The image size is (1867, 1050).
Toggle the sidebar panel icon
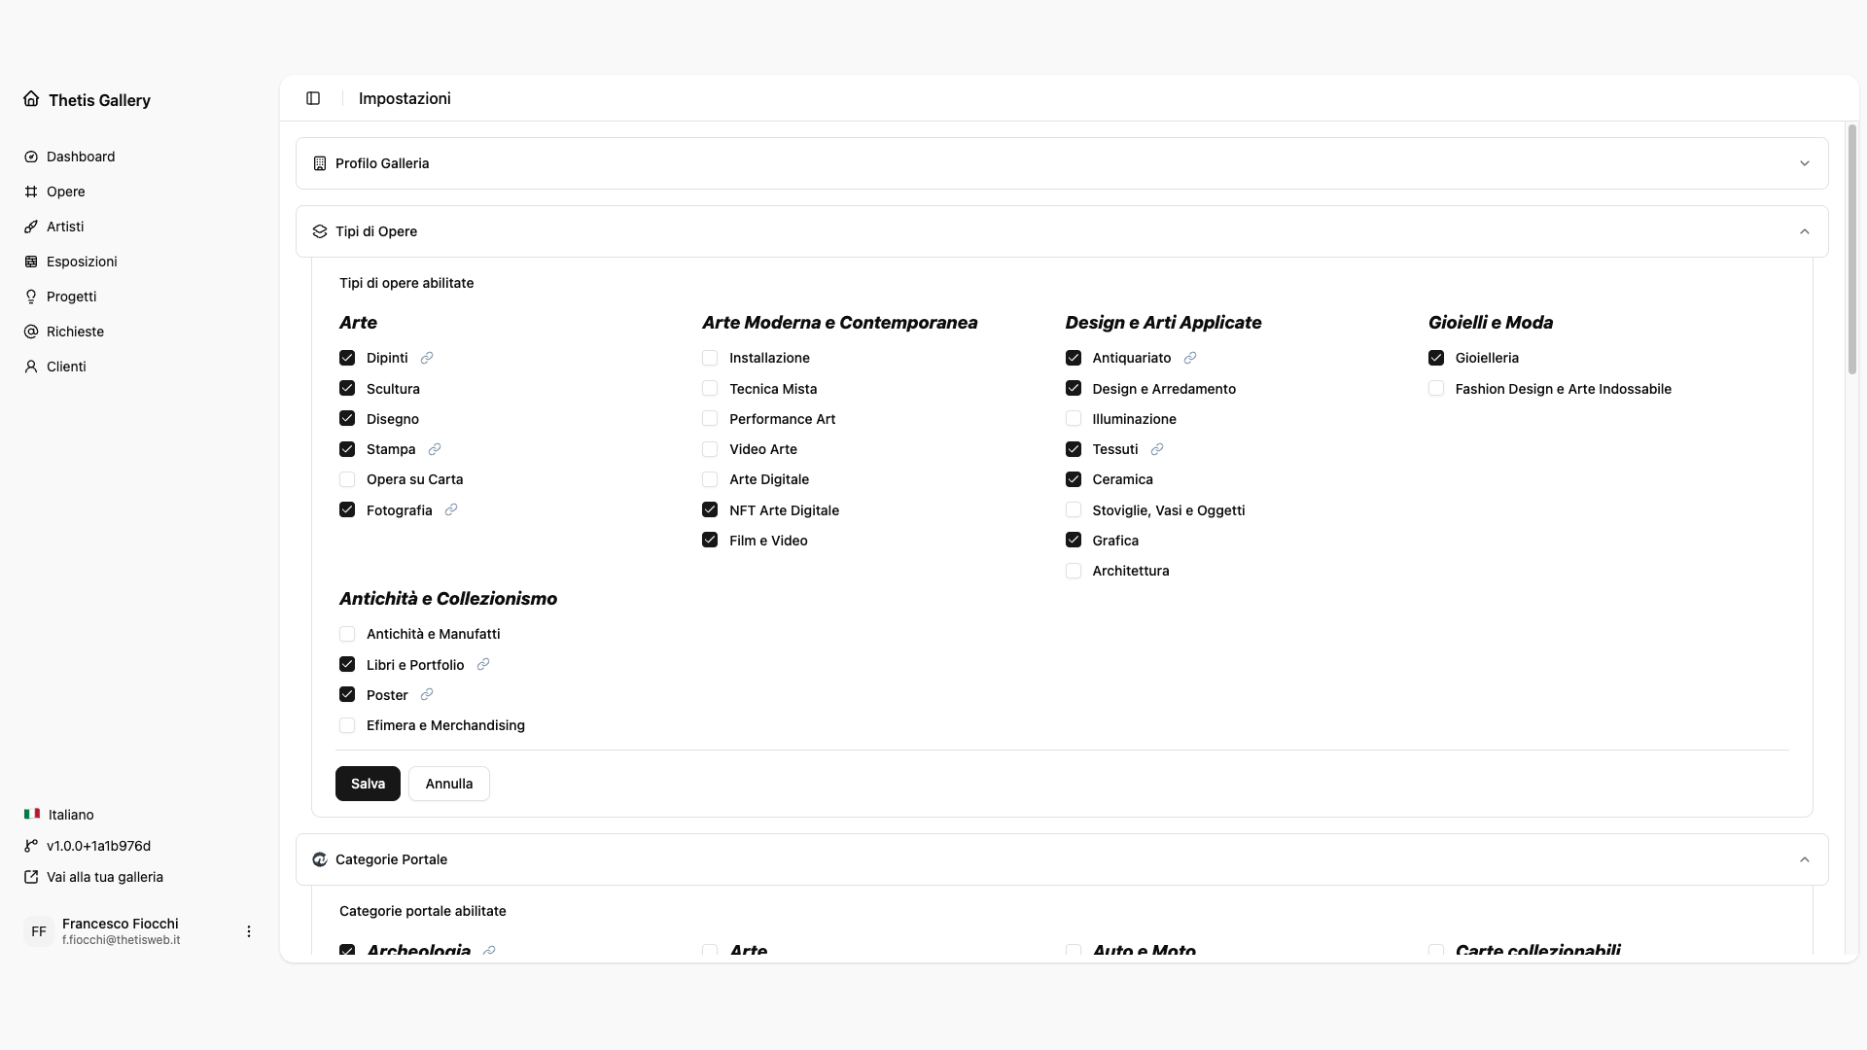pos(313,98)
